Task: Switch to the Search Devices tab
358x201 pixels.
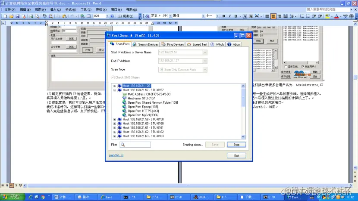Action: point(146,44)
